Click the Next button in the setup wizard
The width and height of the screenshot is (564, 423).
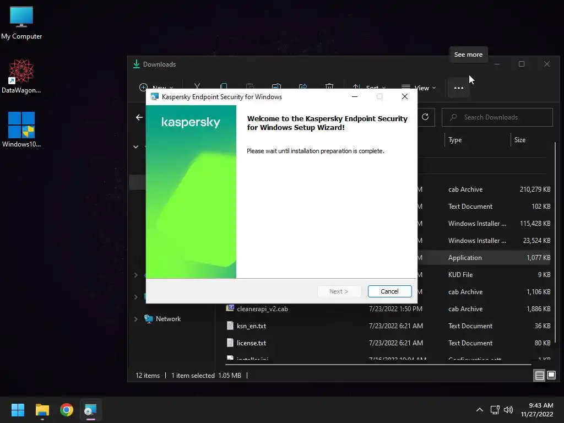point(339,291)
